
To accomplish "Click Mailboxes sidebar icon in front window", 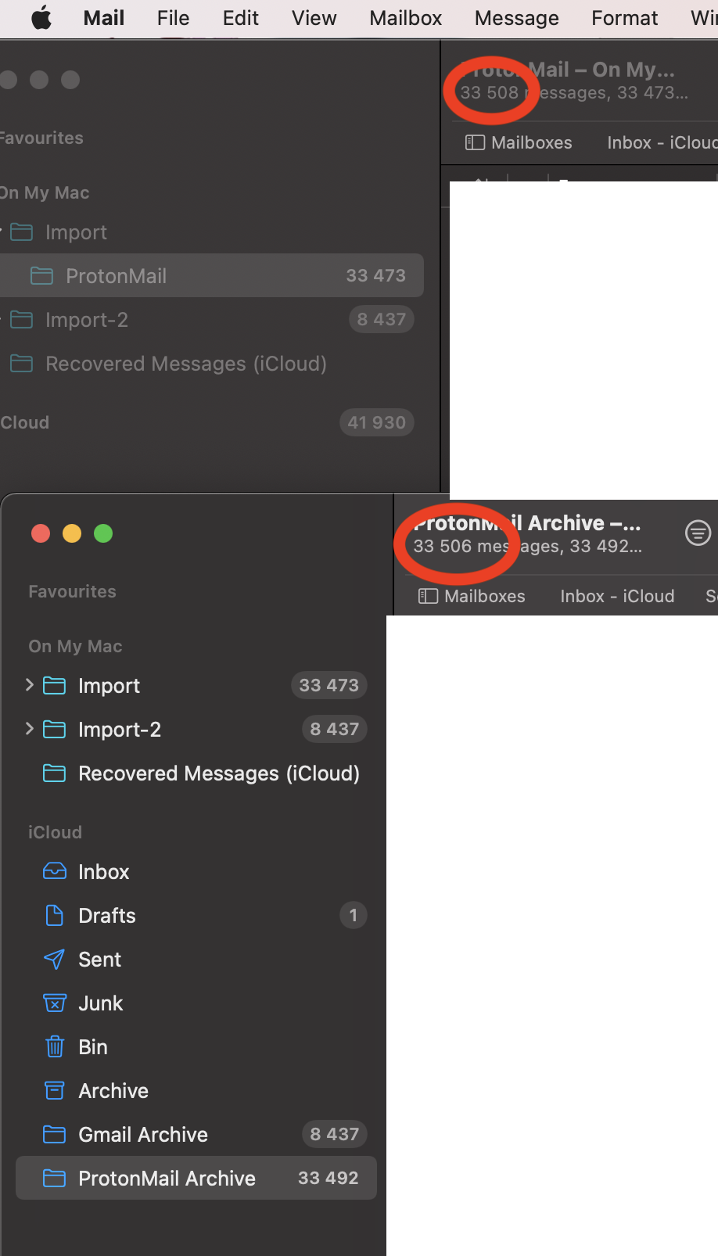I will pos(428,596).
